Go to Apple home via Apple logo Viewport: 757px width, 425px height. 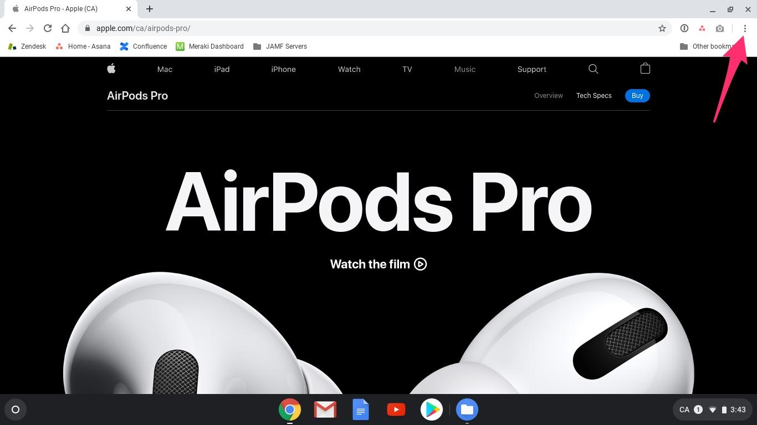[x=111, y=69]
